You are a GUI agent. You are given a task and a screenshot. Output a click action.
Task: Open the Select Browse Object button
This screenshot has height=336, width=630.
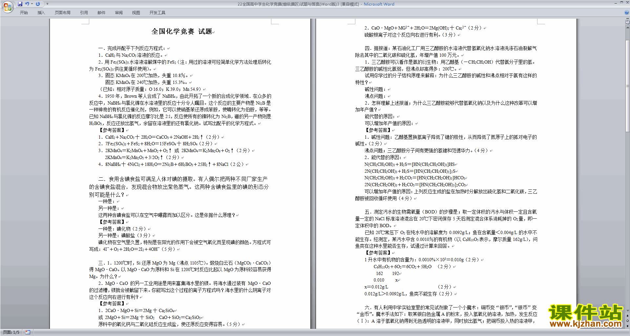coord(628,321)
